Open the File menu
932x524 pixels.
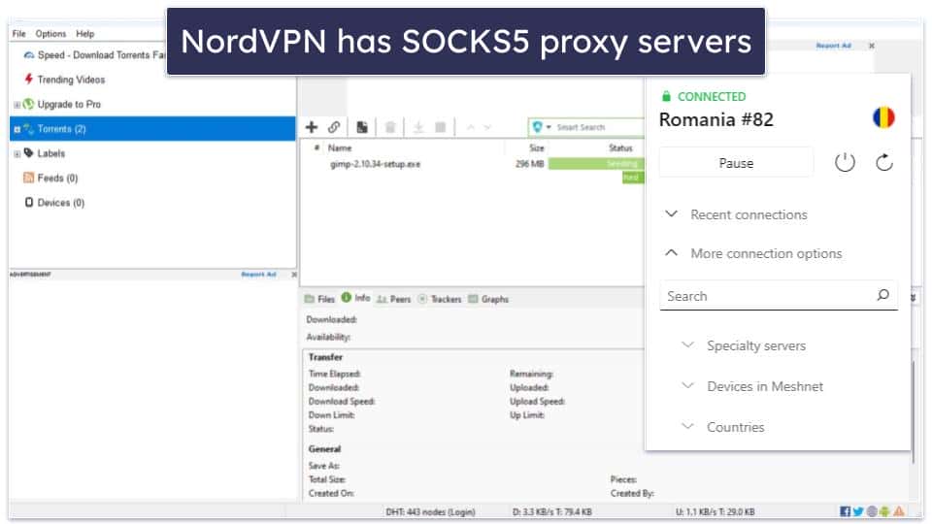(19, 34)
